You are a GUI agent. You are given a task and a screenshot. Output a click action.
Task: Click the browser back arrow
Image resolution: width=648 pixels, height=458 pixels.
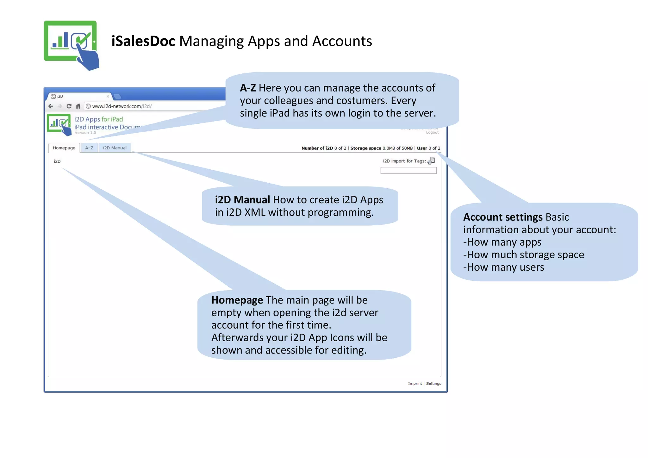tap(51, 106)
